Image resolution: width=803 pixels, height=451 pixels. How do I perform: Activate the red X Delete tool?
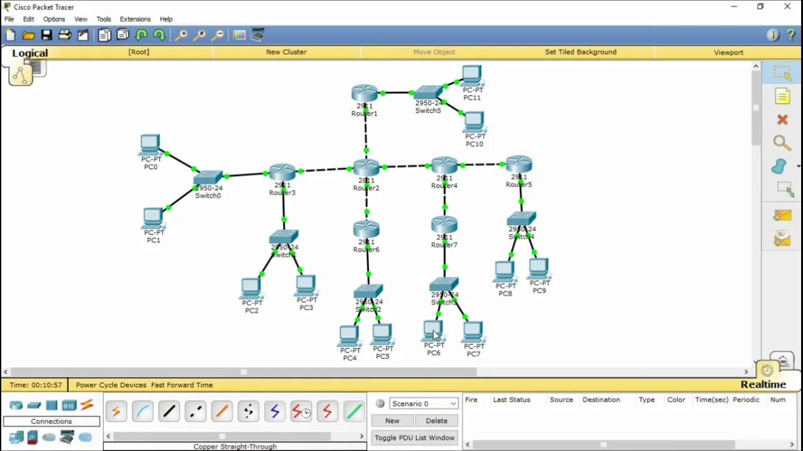782,119
